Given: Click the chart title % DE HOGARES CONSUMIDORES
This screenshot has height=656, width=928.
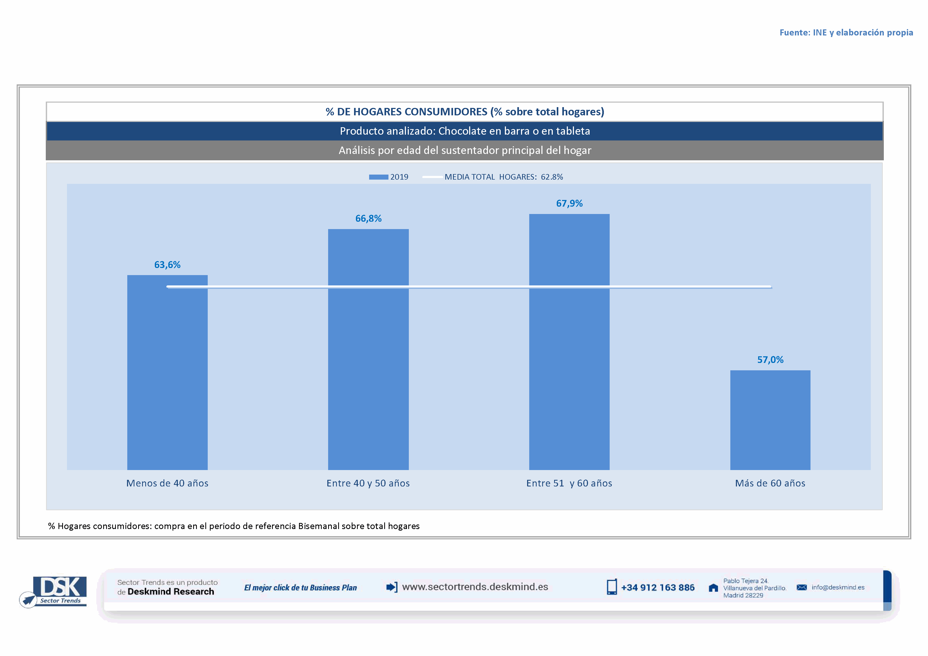Looking at the screenshot, I should [465, 111].
